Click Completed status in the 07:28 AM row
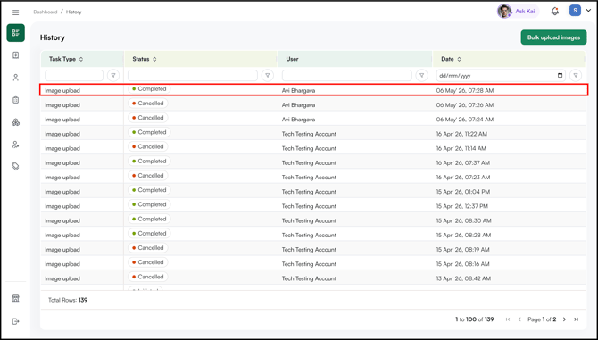The width and height of the screenshot is (598, 340). click(x=149, y=89)
